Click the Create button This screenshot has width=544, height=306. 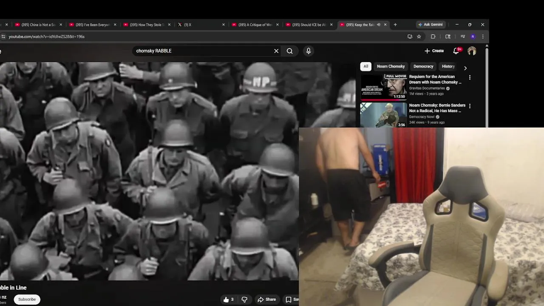(x=434, y=51)
